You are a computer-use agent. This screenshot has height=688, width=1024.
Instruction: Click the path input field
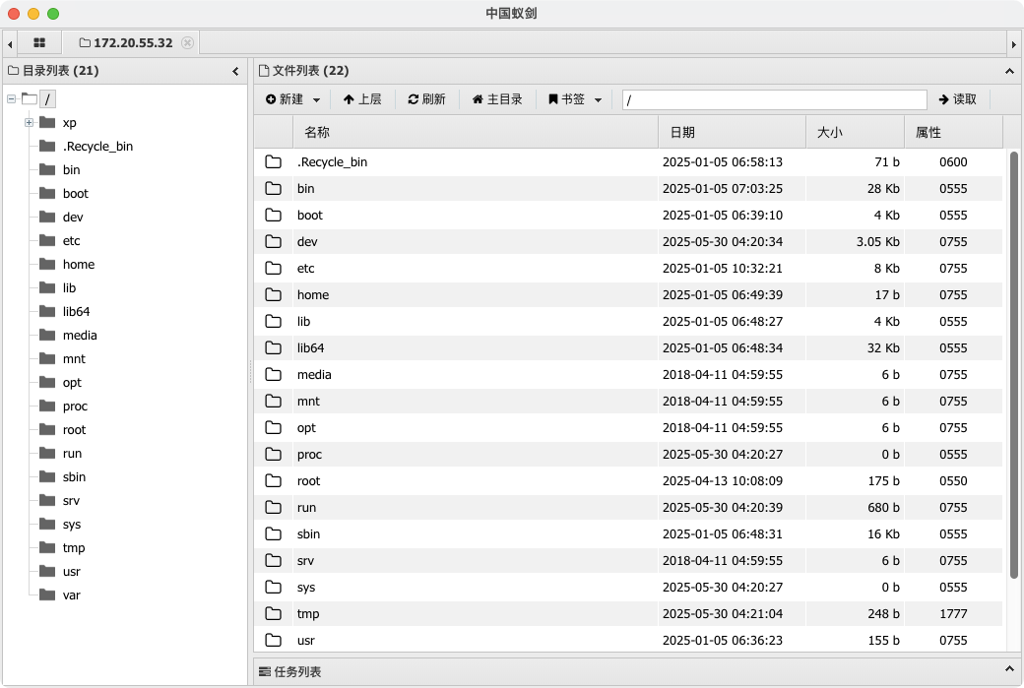(x=774, y=99)
